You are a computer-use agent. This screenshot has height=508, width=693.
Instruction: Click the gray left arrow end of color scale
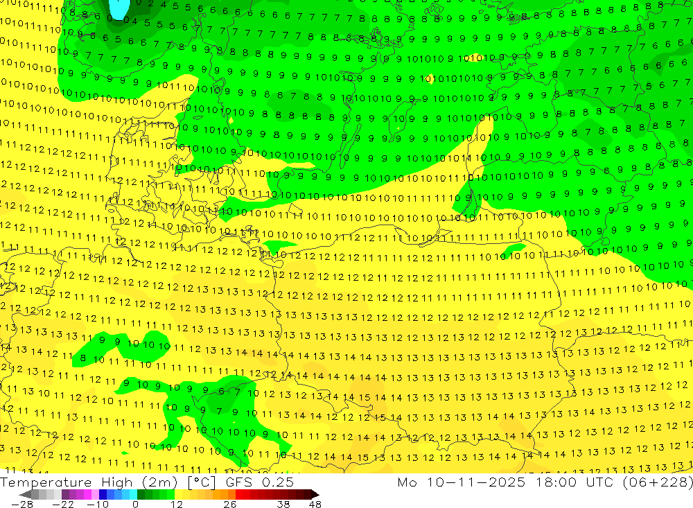tap(25, 494)
